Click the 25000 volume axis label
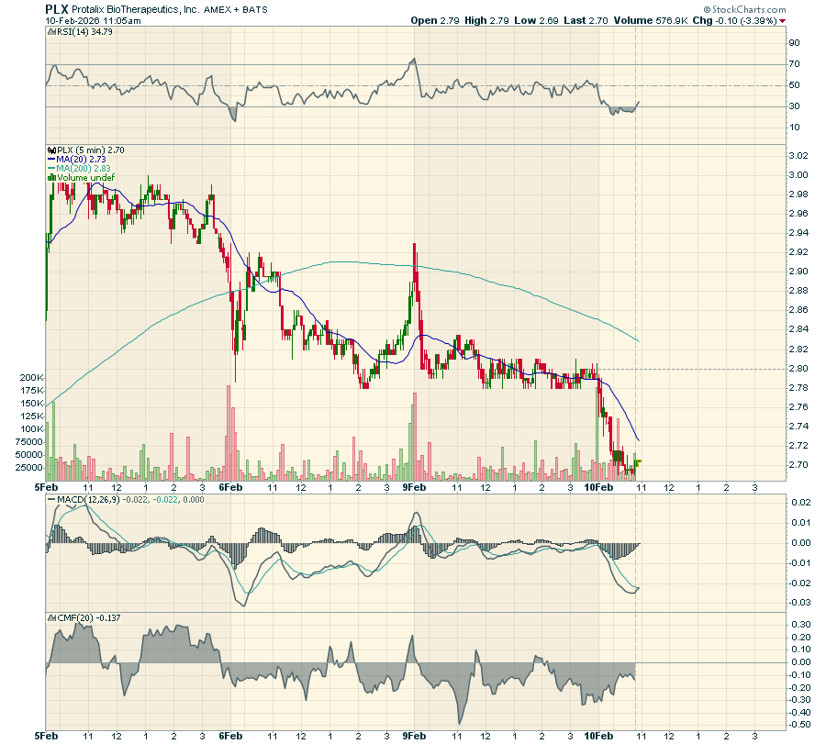Image resolution: width=826 pixels, height=744 pixels. (28, 468)
